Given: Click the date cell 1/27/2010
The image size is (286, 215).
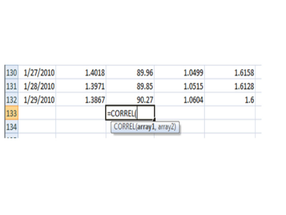Looking at the screenshot, I should 37,72.
